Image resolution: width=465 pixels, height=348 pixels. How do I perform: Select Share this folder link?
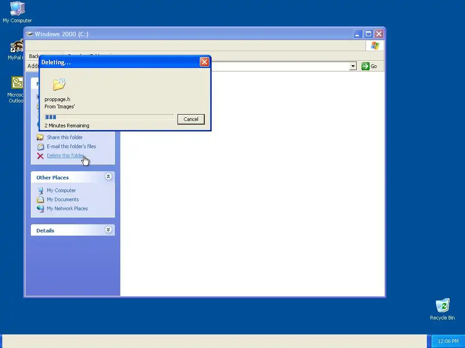click(64, 137)
